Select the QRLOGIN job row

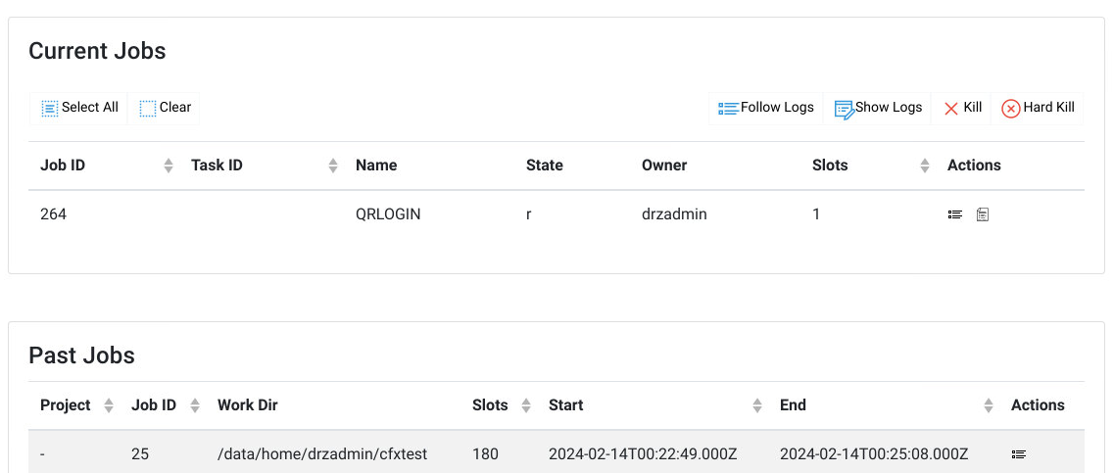click(557, 213)
